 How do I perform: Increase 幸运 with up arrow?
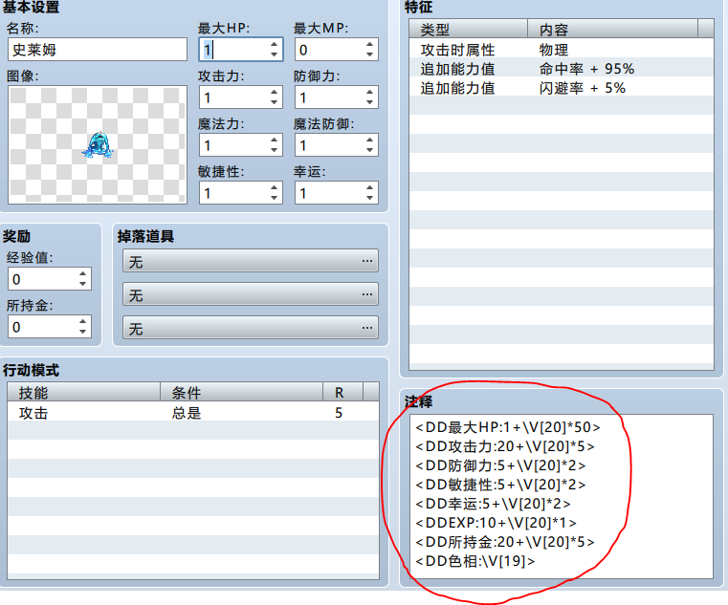pos(369,187)
